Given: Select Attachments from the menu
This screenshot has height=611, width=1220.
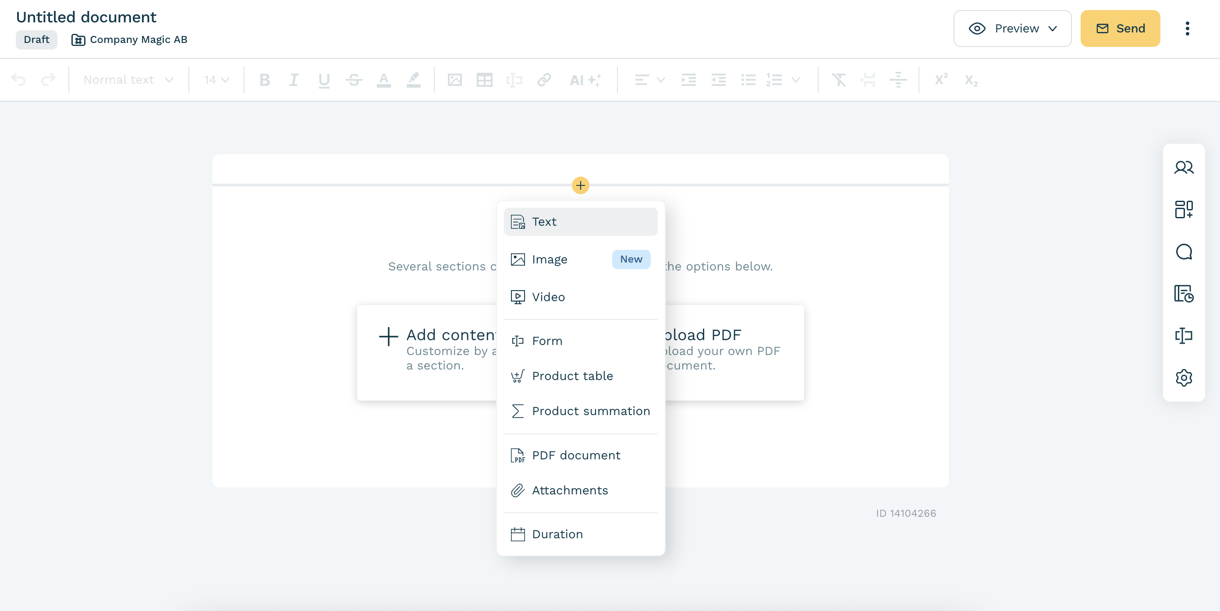Looking at the screenshot, I should pos(581,490).
